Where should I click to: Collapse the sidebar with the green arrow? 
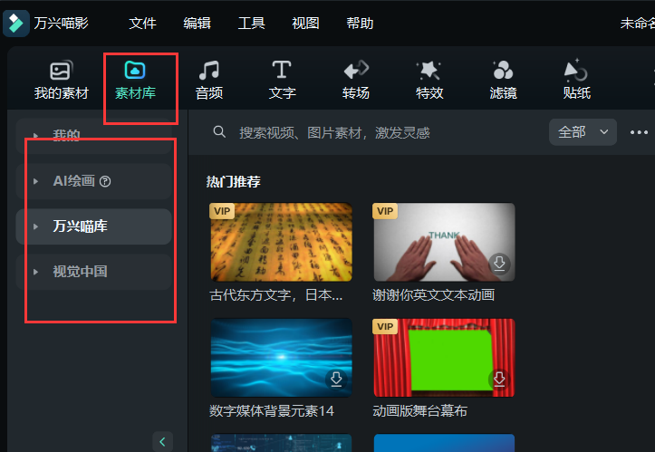162,441
